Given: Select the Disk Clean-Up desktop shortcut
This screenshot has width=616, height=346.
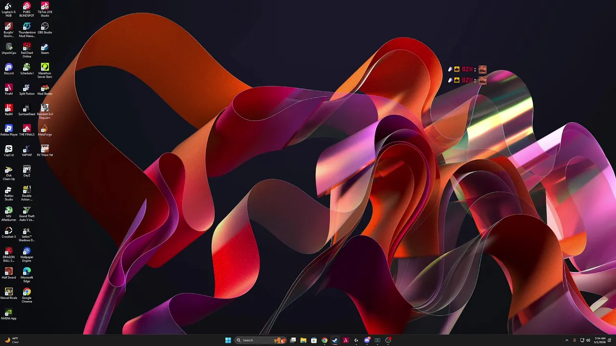Looking at the screenshot, I should [x=9, y=173].
